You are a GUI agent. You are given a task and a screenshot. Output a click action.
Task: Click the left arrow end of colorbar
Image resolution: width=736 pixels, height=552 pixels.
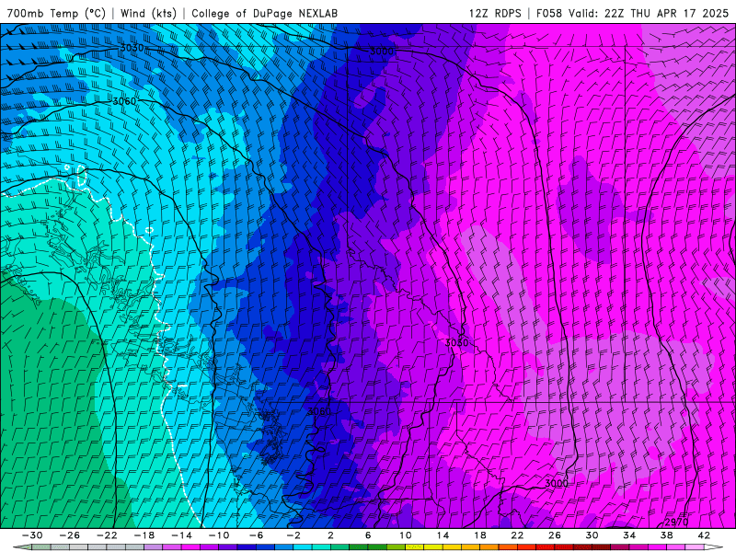(22, 547)
